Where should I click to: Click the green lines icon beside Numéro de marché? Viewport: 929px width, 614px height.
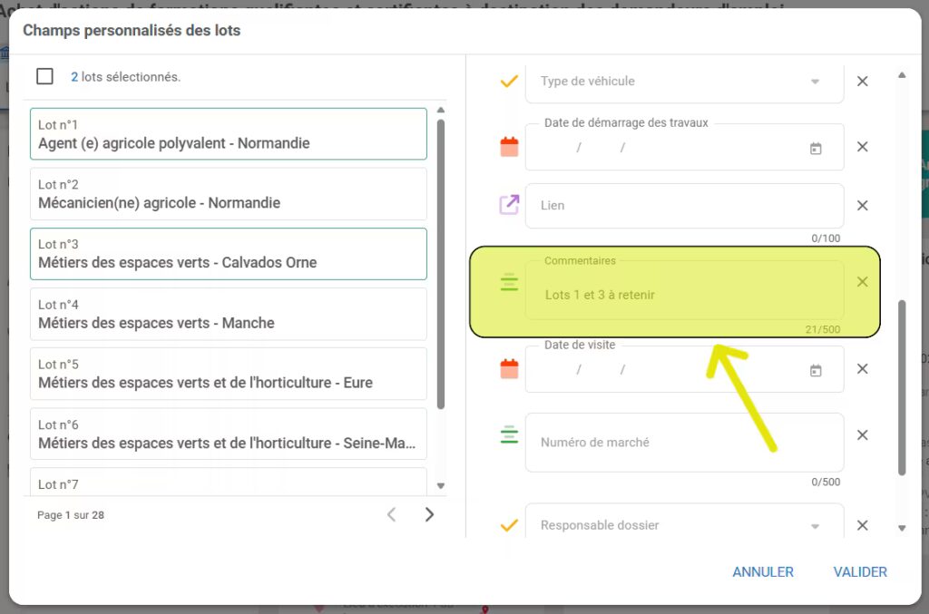click(508, 434)
